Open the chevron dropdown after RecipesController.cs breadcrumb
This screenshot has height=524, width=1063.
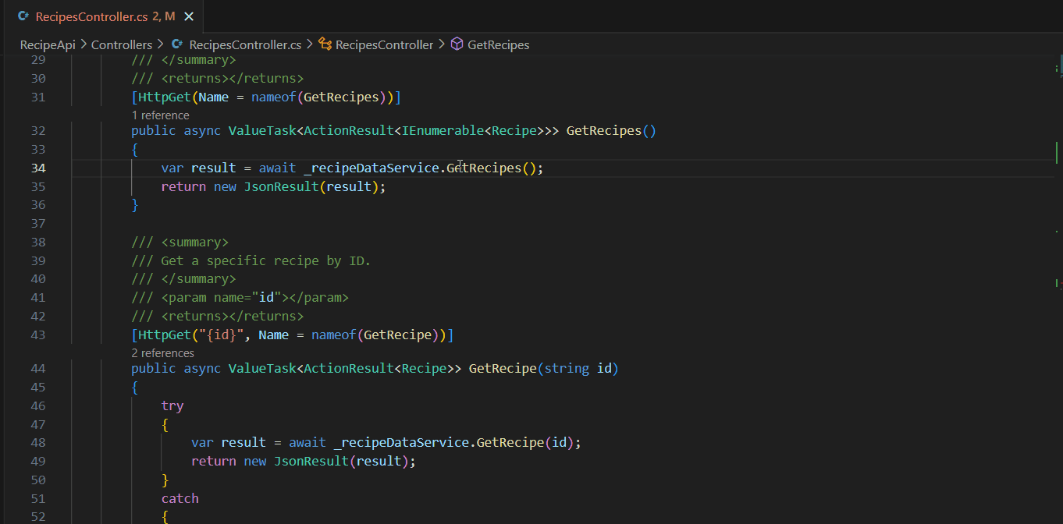(x=311, y=44)
